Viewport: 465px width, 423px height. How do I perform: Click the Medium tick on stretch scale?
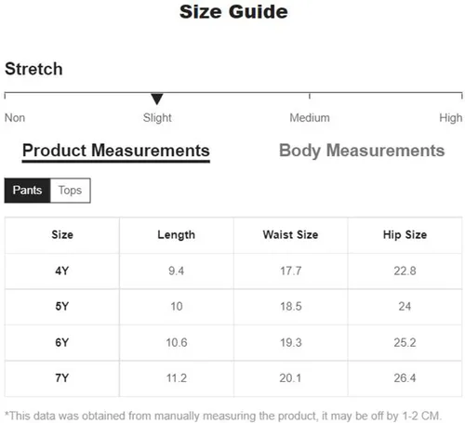(310, 96)
